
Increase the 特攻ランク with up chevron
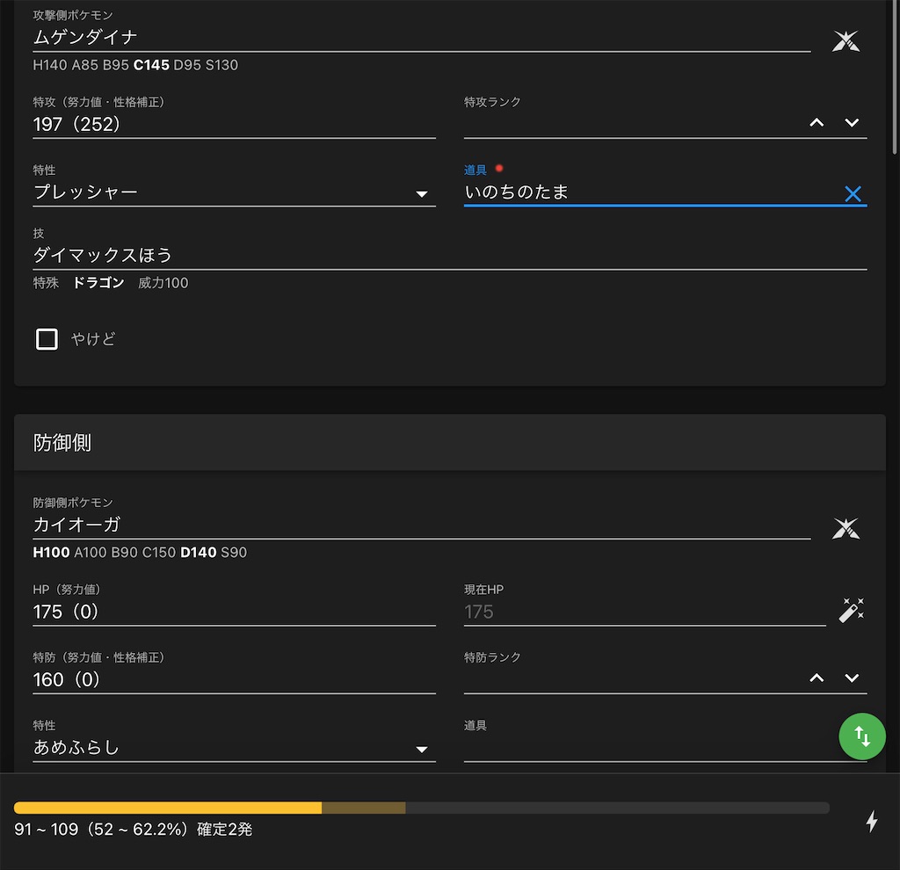[x=817, y=122]
